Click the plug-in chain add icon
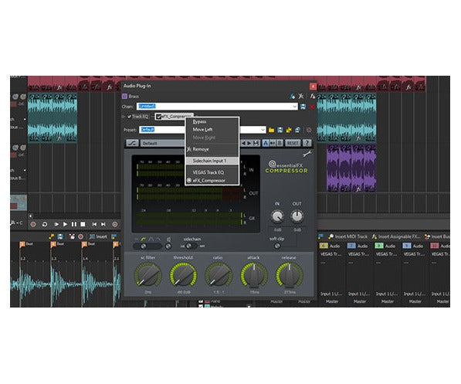This screenshot has height=384, width=461. tap(293, 97)
